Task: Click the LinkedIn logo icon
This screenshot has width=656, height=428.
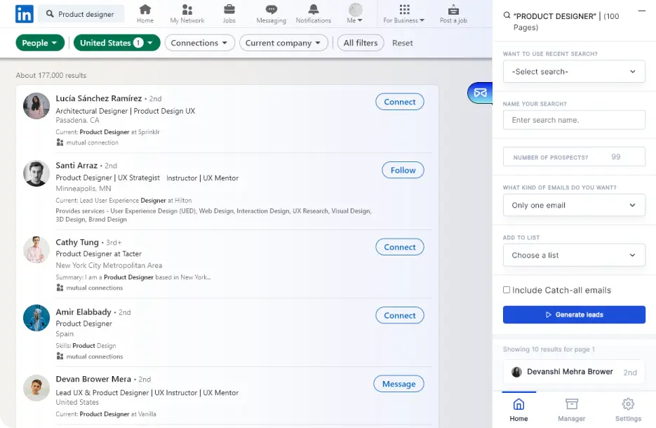Action: pyautogui.click(x=24, y=13)
